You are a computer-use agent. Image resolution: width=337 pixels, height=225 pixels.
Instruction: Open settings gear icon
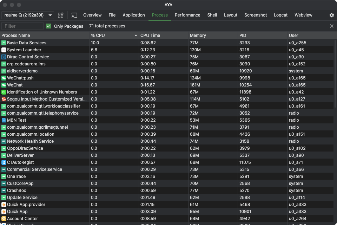(332, 15)
